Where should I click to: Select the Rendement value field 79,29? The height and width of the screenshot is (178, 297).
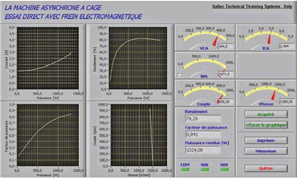[x=203, y=119]
